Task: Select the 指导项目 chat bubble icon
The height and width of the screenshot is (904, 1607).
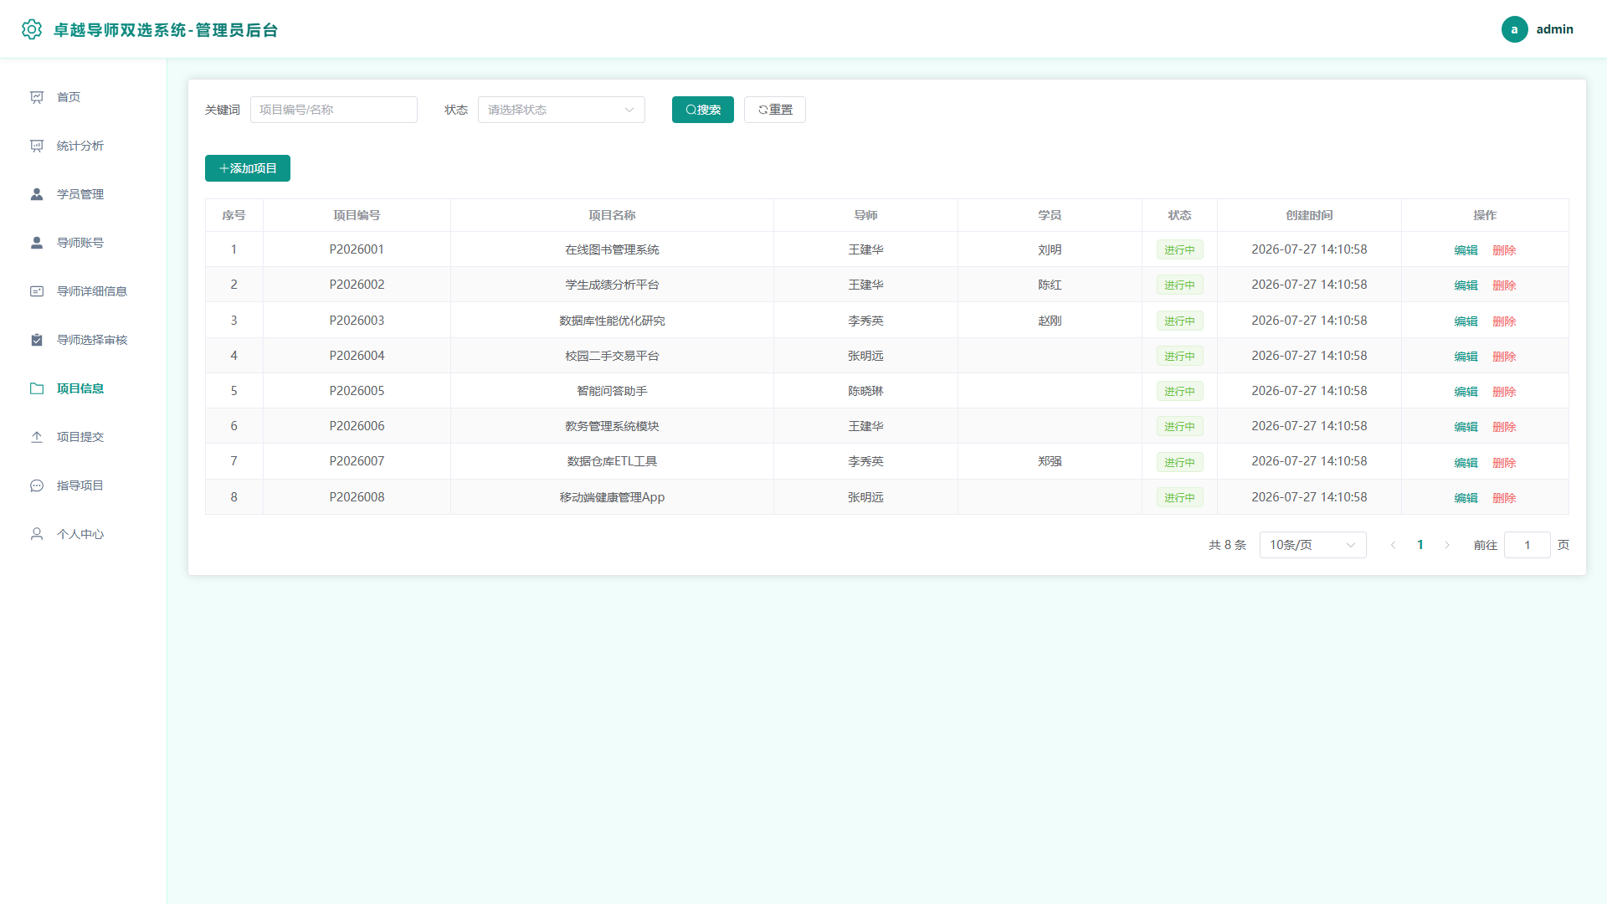Action: point(37,485)
